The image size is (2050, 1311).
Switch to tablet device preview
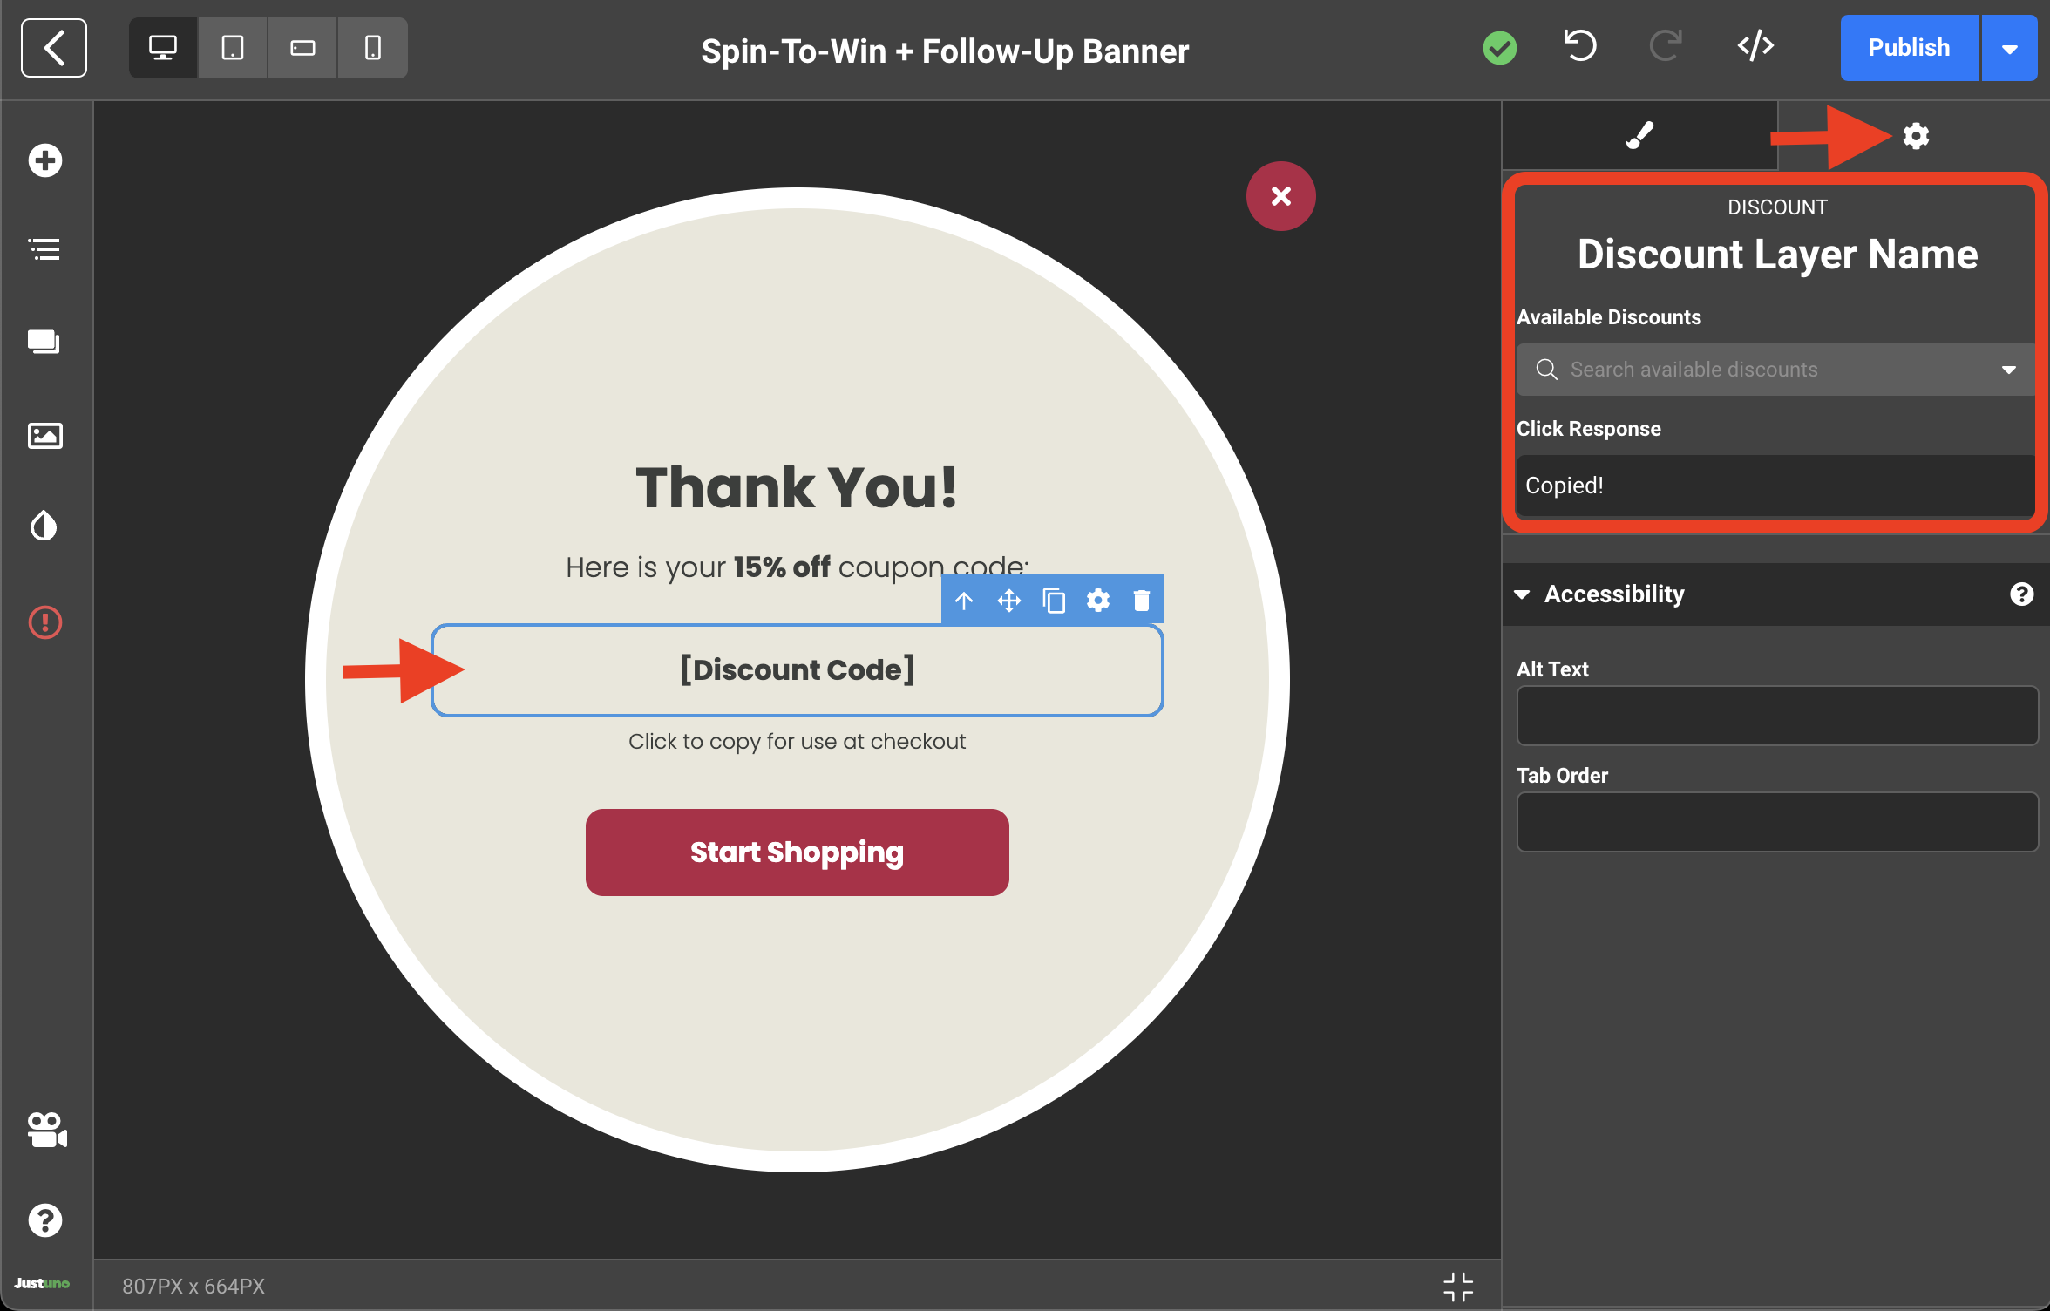point(233,48)
